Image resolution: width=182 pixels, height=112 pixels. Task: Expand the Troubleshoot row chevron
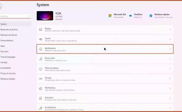(x=170, y=108)
